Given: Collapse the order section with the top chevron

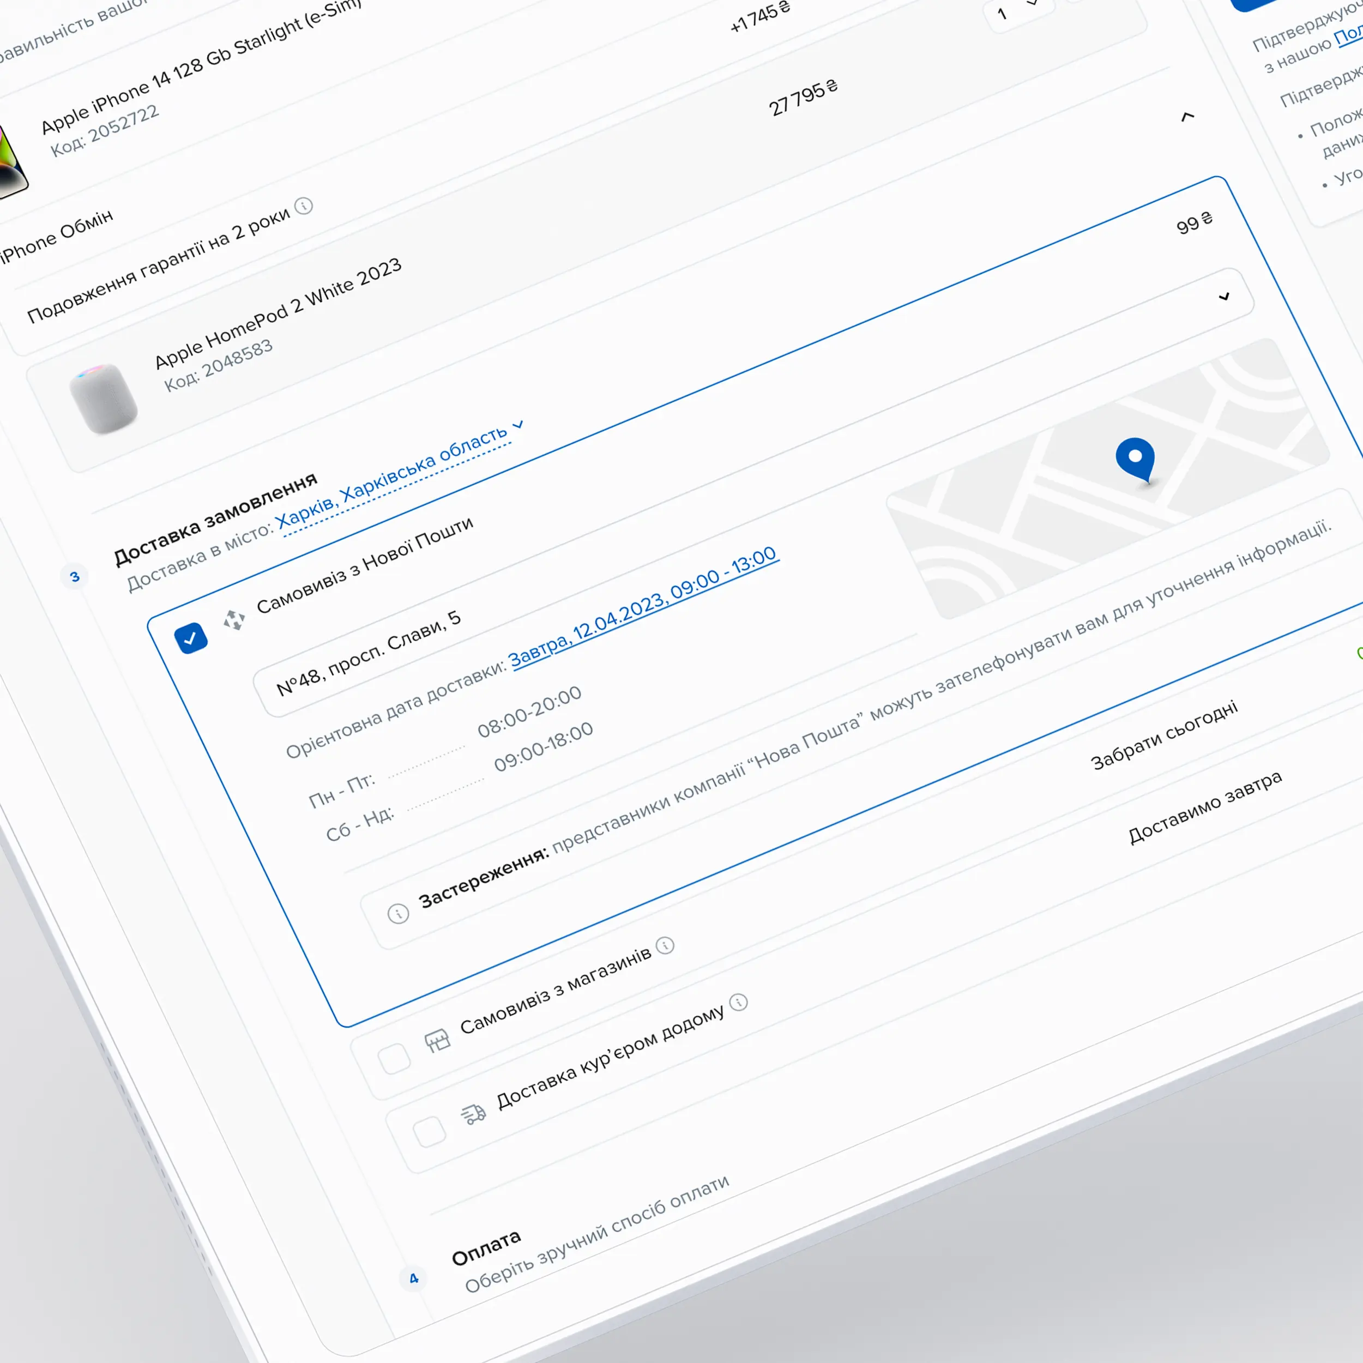Looking at the screenshot, I should 1188,118.
